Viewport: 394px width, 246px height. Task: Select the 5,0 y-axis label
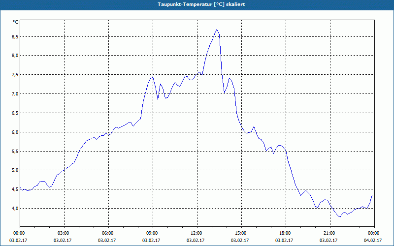16,170
